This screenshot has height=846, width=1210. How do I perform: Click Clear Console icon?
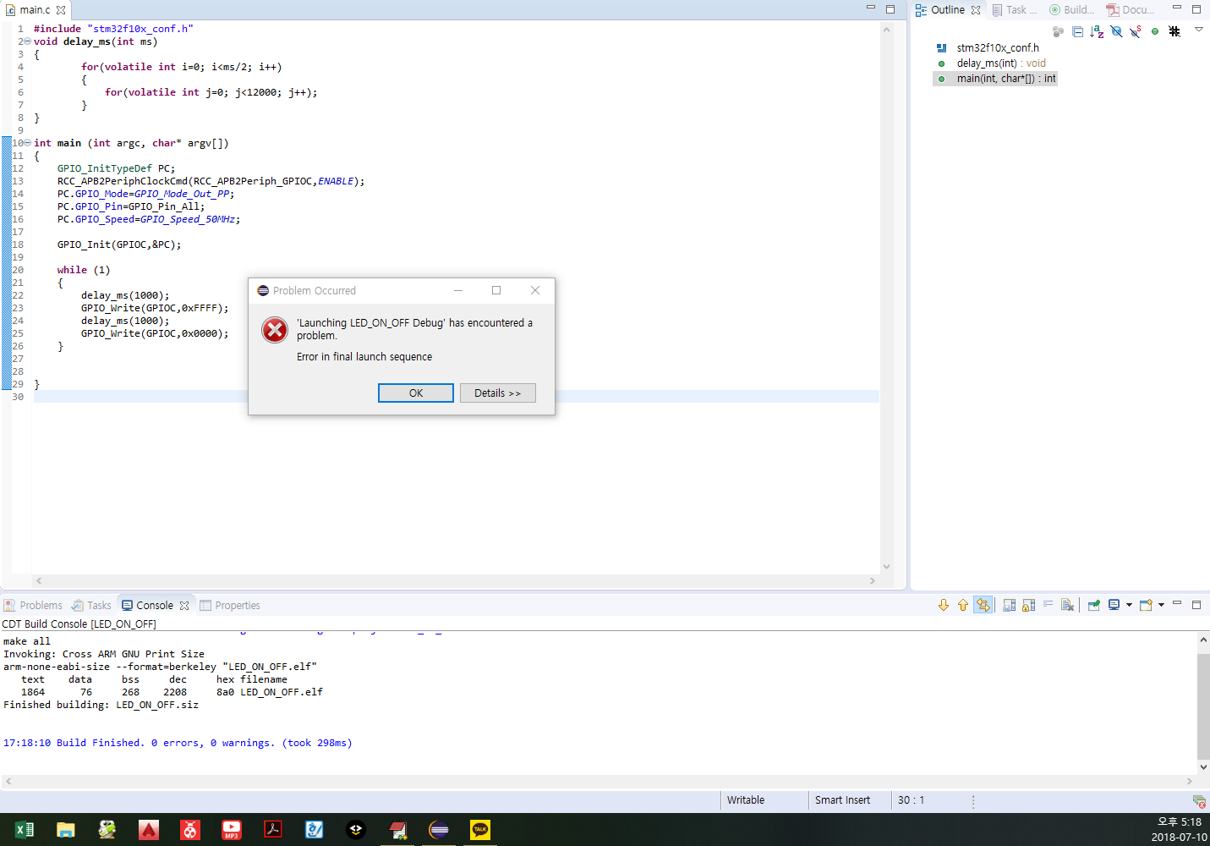[x=1067, y=605]
